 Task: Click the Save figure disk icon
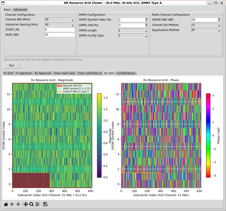click(x=45, y=204)
